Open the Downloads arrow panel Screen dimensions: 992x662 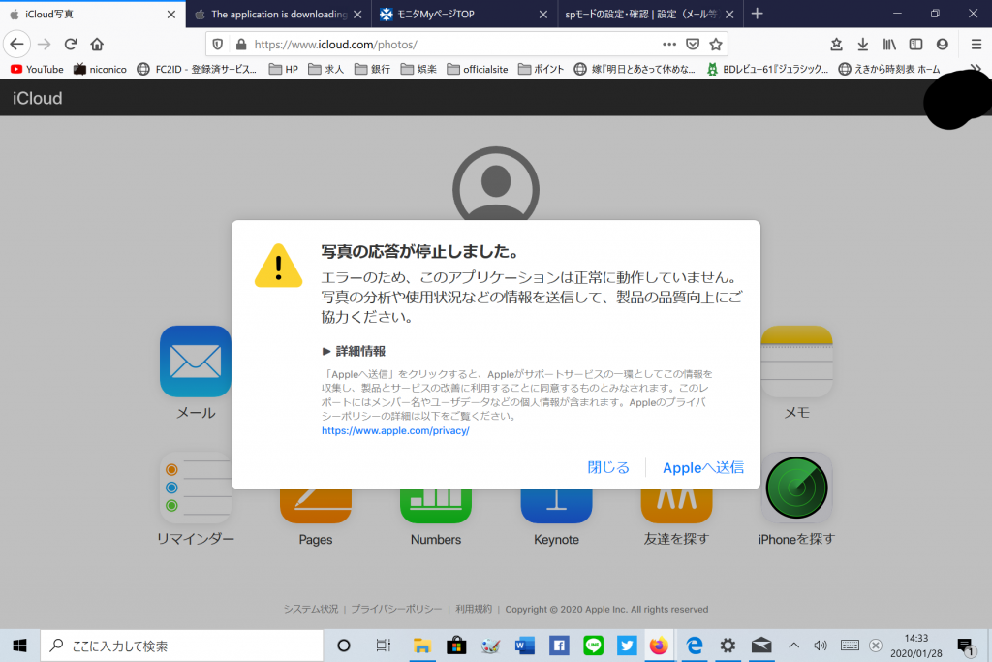pyautogui.click(x=863, y=45)
